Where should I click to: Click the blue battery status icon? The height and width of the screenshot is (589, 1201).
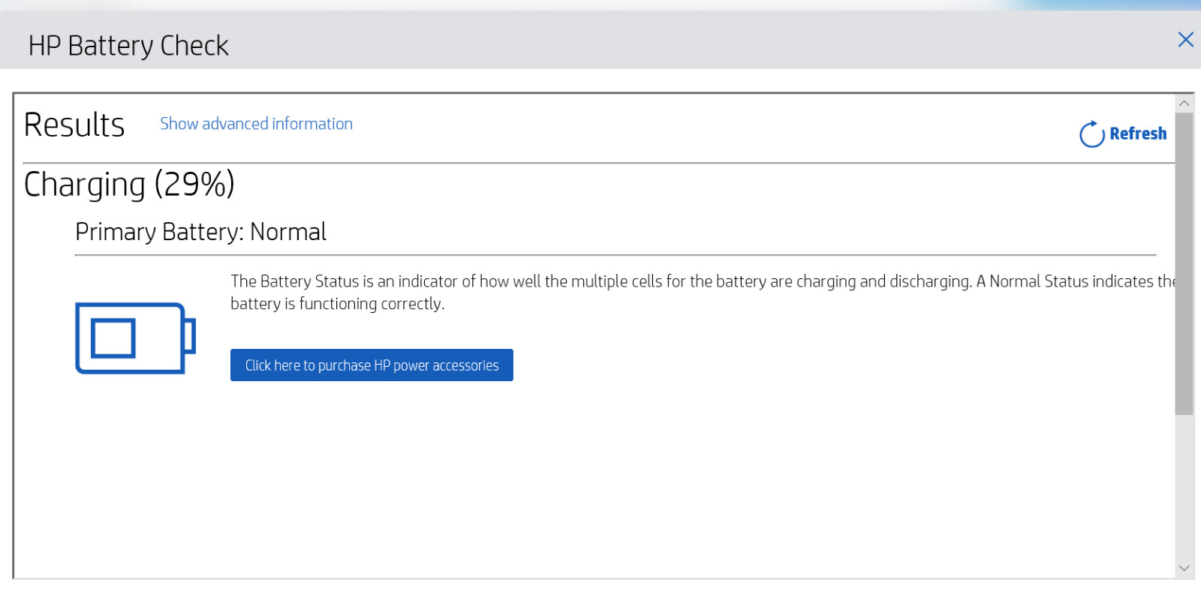pos(135,338)
